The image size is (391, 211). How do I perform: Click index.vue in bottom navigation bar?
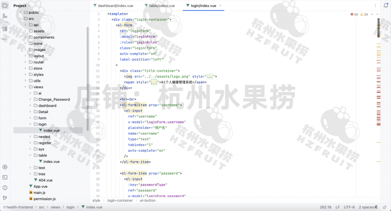(92, 207)
